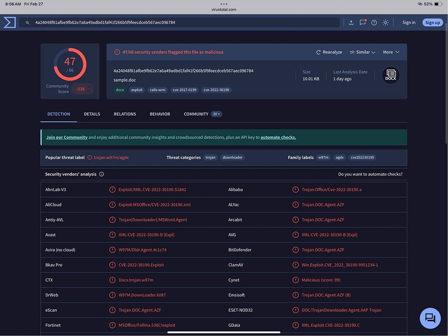Click the exploit tag
The height and width of the screenshot is (336, 448).
pyautogui.click(x=137, y=90)
